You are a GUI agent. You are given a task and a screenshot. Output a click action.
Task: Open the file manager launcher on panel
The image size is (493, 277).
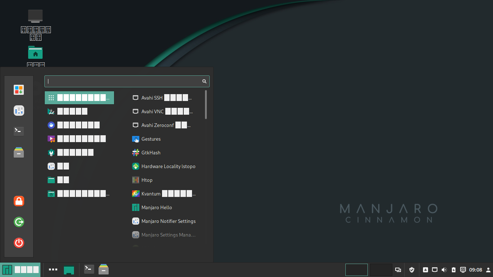(104, 269)
